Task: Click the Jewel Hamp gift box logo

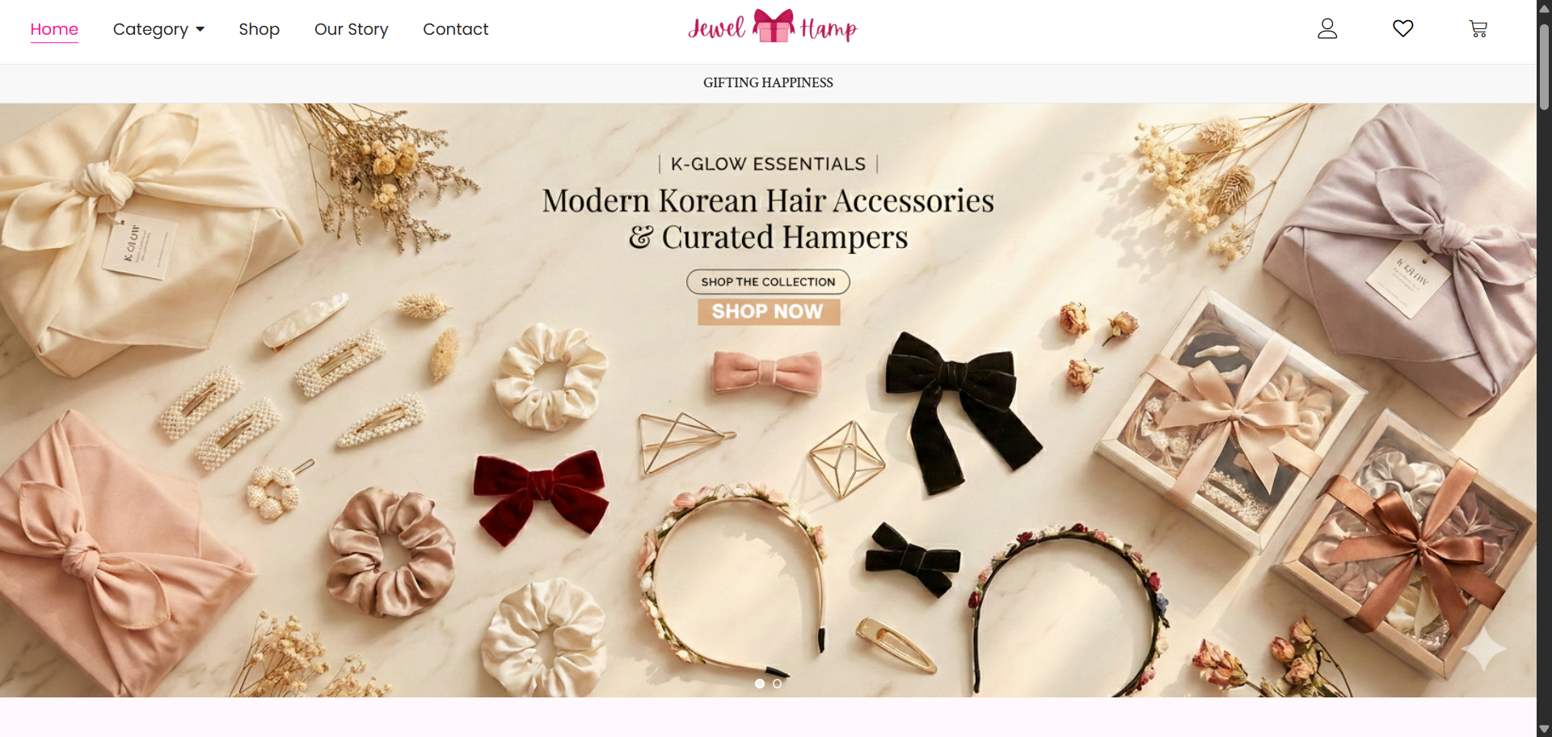Action: (x=772, y=27)
